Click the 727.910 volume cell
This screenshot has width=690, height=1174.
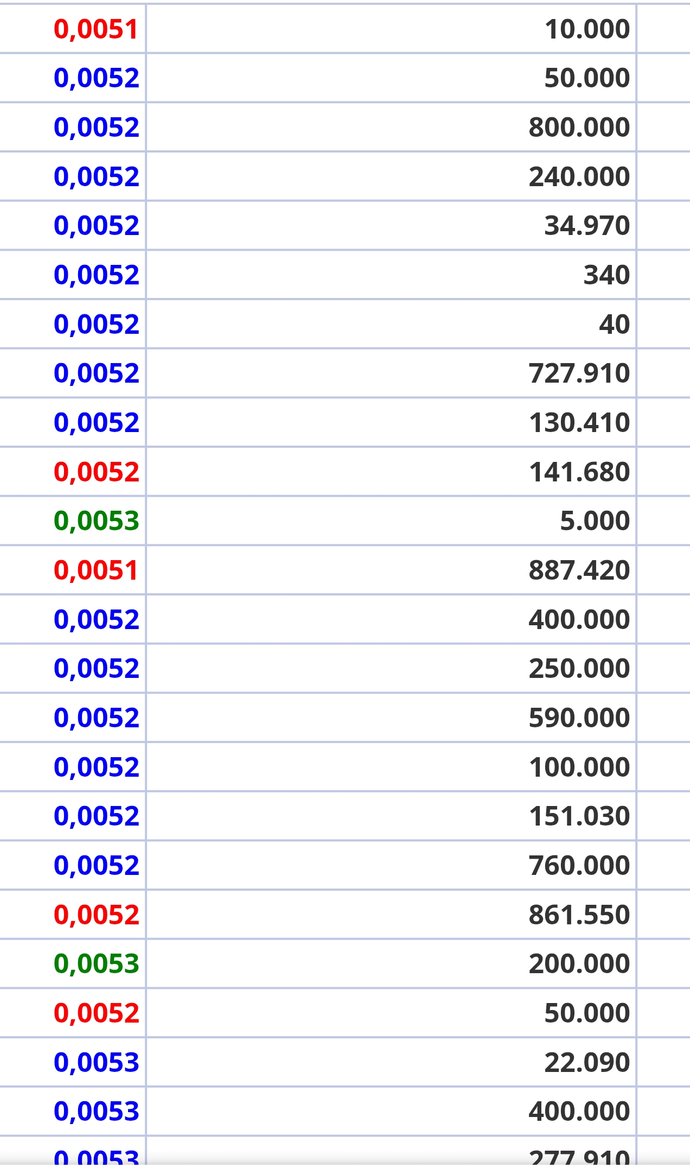pos(579,373)
